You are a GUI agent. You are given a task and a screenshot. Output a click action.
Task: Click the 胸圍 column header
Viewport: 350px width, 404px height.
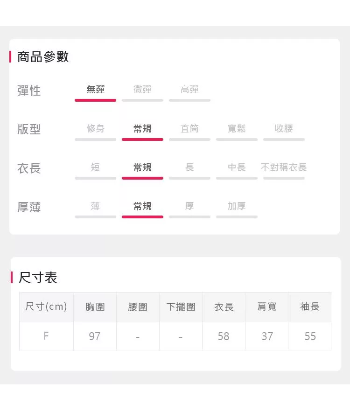coord(95,307)
